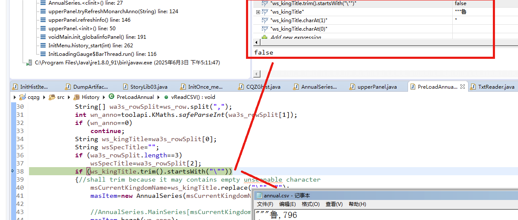Click the Add new expression field
Viewport: 518px width, 220px height.
[295, 38]
